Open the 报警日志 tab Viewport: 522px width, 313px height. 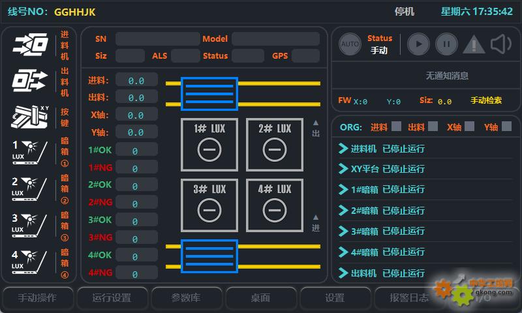coord(409,298)
